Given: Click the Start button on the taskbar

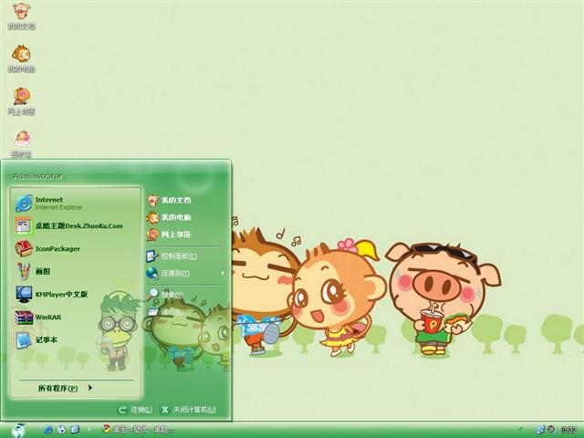Looking at the screenshot, I should click(17, 430).
